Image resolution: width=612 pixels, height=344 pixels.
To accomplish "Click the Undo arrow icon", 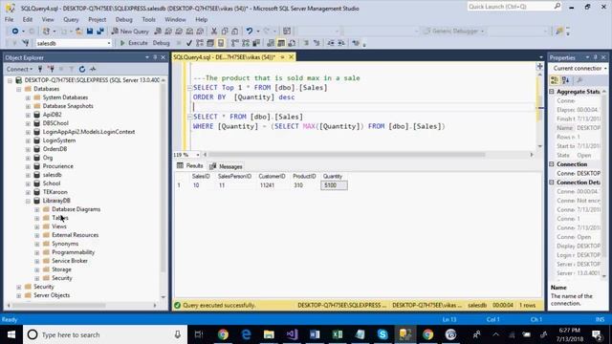I will coord(249,32).
